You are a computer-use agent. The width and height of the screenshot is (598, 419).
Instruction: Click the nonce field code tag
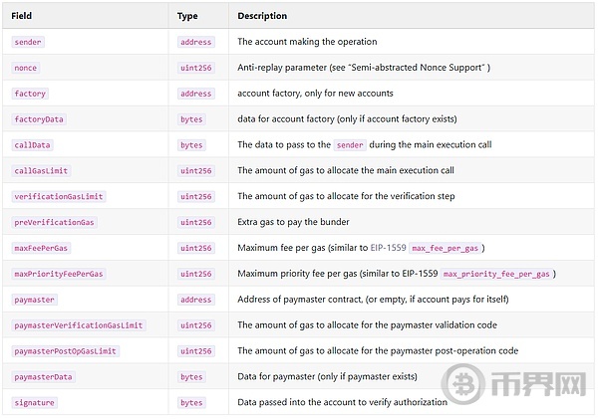click(26, 68)
